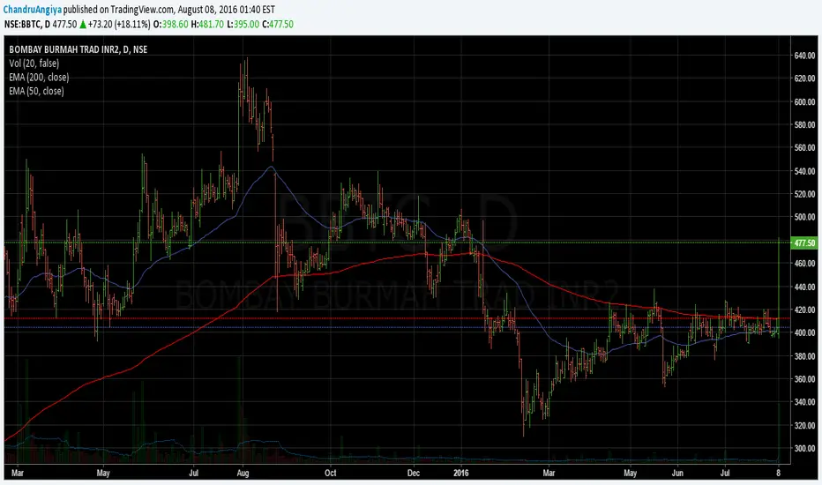
Task: Click the Aug label on time axis
Action: [243, 473]
